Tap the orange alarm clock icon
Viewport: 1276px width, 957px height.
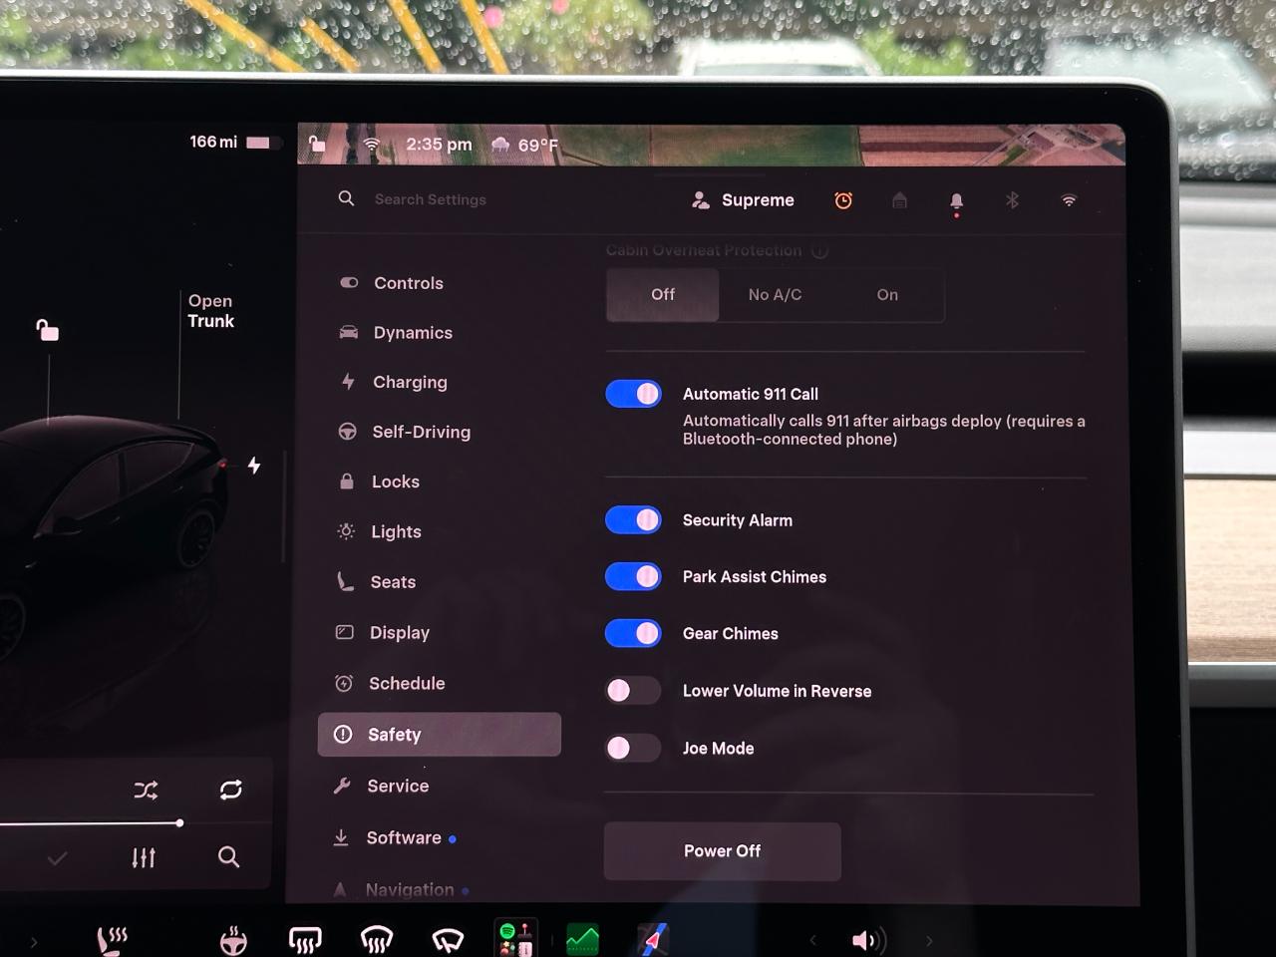843,200
